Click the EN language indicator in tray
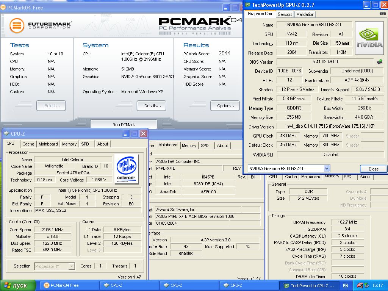 pos(346,286)
